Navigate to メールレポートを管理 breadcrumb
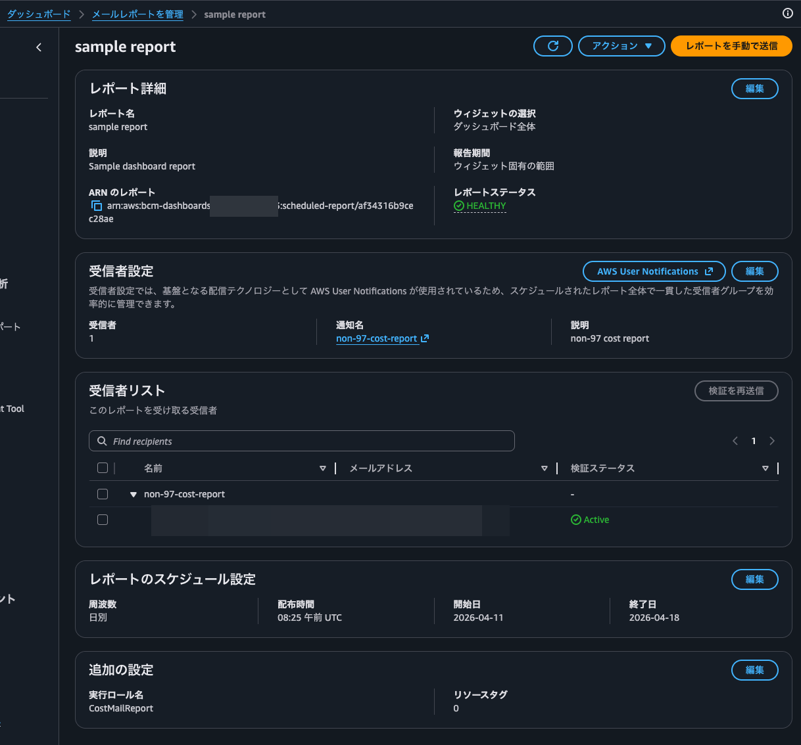Viewport: 801px width, 745px height. click(x=137, y=14)
